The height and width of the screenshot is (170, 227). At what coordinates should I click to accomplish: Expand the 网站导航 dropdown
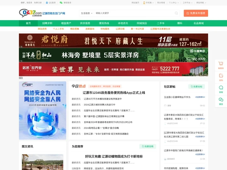pyautogui.click(x=201, y=3)
